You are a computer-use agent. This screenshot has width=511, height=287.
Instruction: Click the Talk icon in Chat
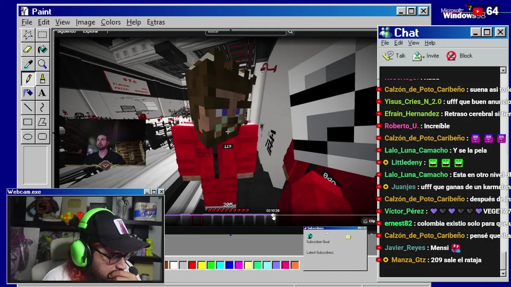click(x=388, y=56)
